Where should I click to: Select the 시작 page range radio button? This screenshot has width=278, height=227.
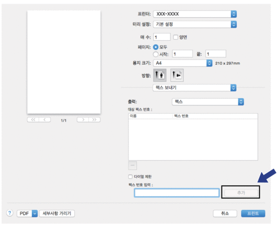[156, 54]
